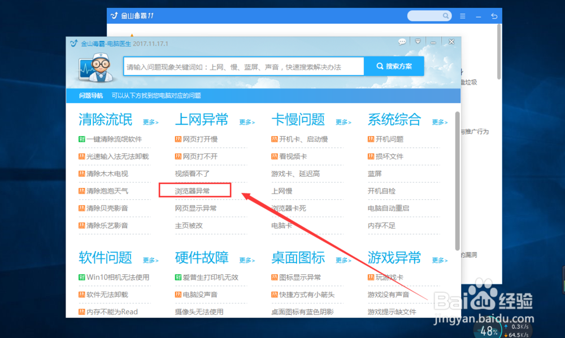Open the 游戏异常 category heading
Viewport: 565px width, 338px height.
394,258
